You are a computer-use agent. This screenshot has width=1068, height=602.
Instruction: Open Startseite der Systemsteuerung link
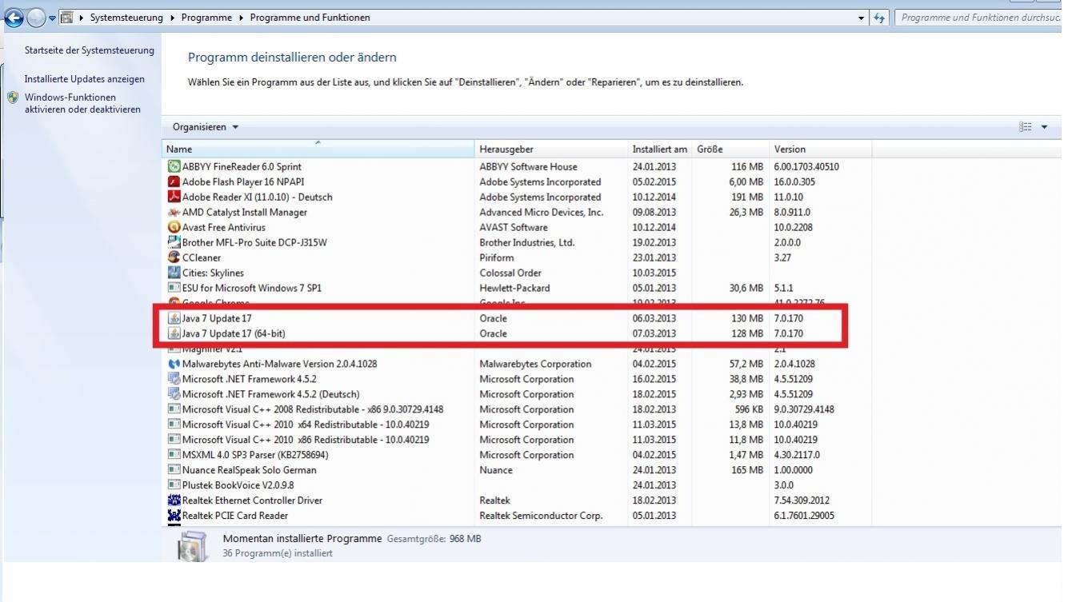89,50
